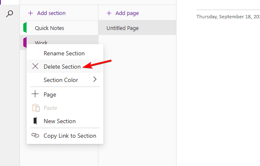Open the Section Color menu entry
This screenshot has height=166, width=260.
tap(65, 80)
